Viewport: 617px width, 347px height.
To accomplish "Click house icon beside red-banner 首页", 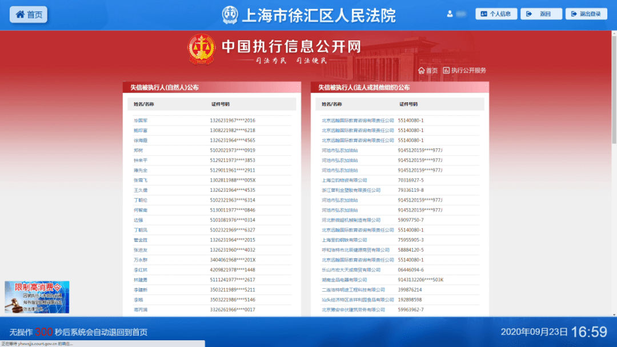I will click(421, 71).
